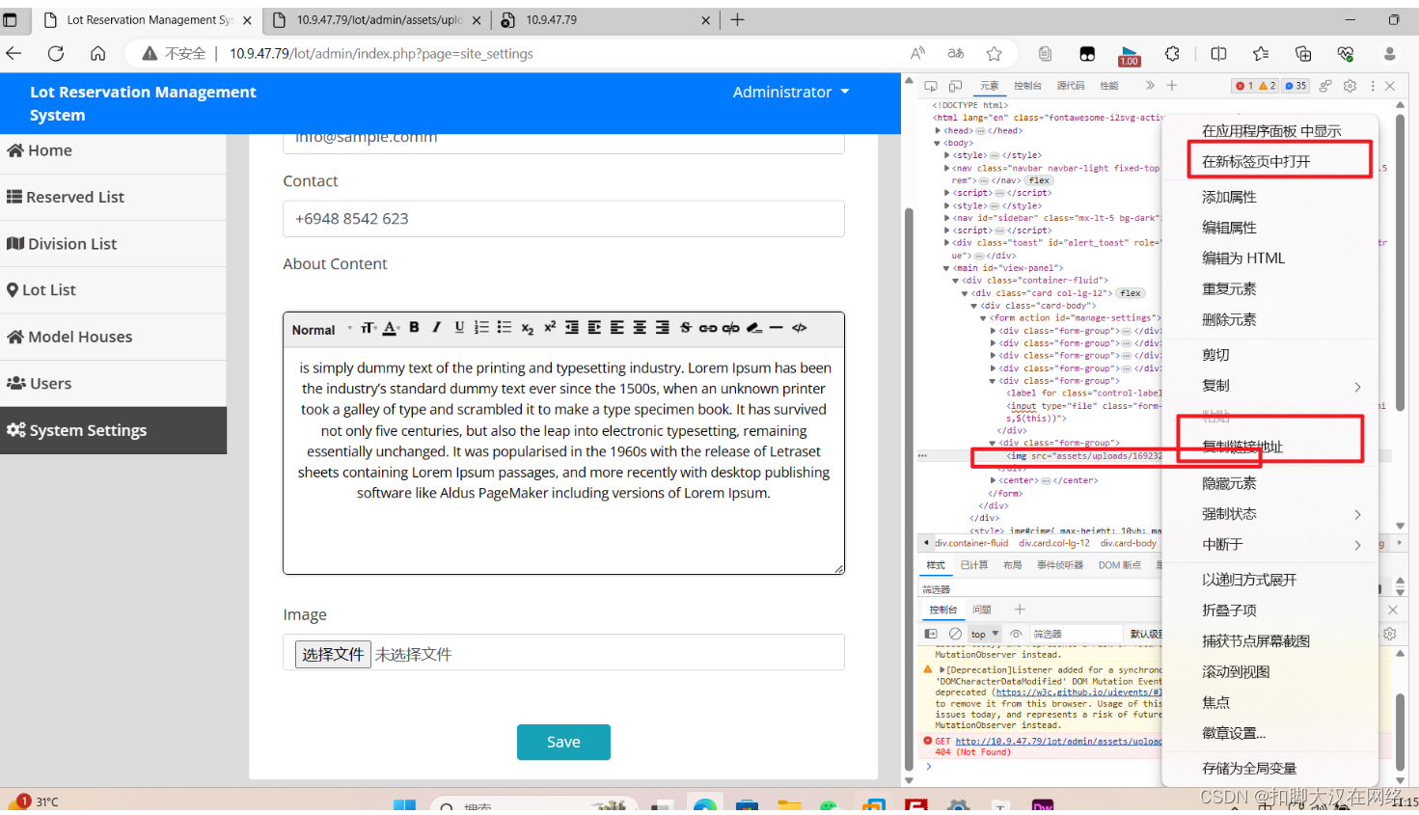Click the clear console icon
Viewport: 1419px width, 815px height.
coord(955,634)
